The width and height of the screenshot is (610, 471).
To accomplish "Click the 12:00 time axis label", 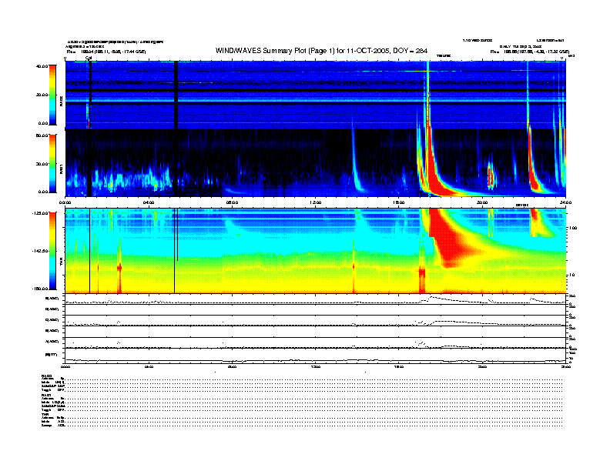I will point(315,202).
